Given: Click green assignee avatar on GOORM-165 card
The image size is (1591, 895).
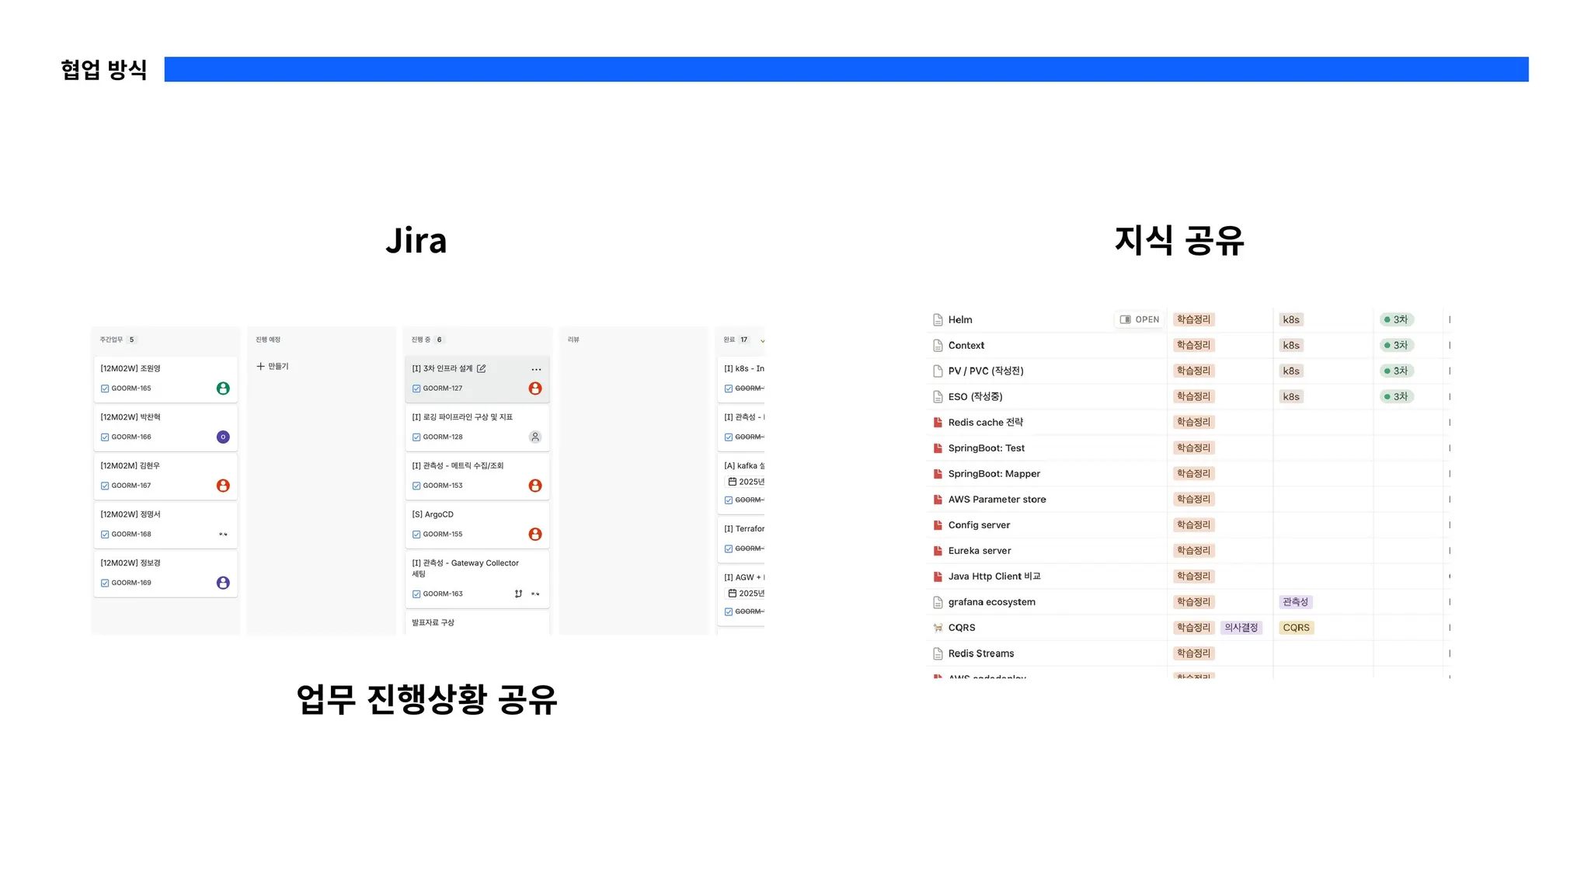Looking at the screenshot, I should (x=223, y=388).
